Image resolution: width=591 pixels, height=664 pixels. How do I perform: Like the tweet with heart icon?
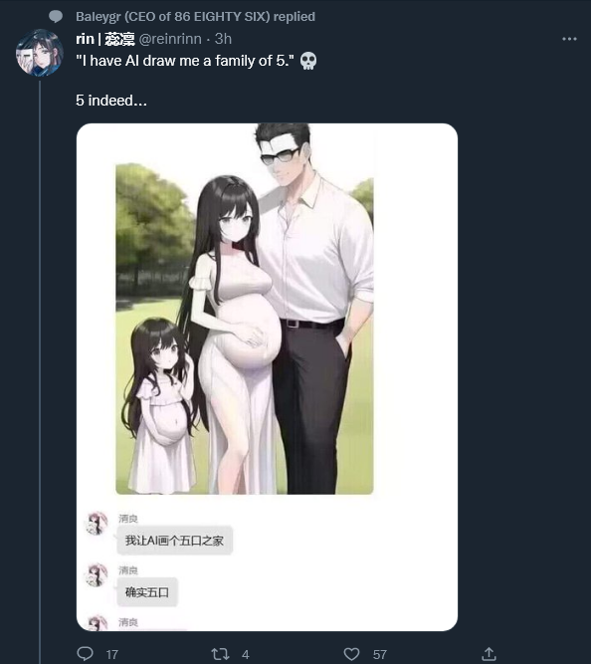click(x=351, y=654)
